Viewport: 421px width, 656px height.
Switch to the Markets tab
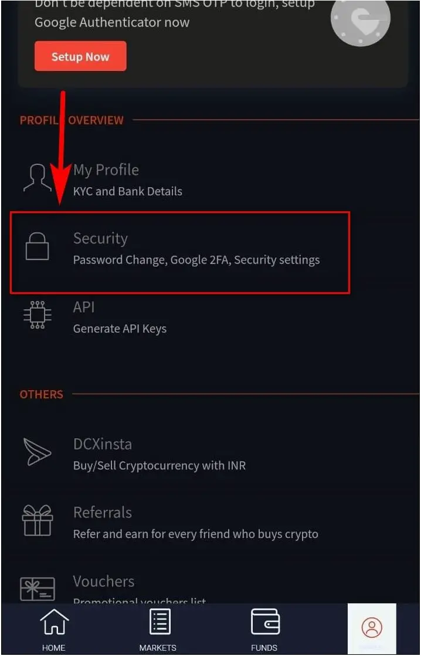158,630
